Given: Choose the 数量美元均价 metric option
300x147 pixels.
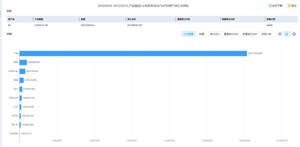Looking at the screenshot, I should pos(250,34).
